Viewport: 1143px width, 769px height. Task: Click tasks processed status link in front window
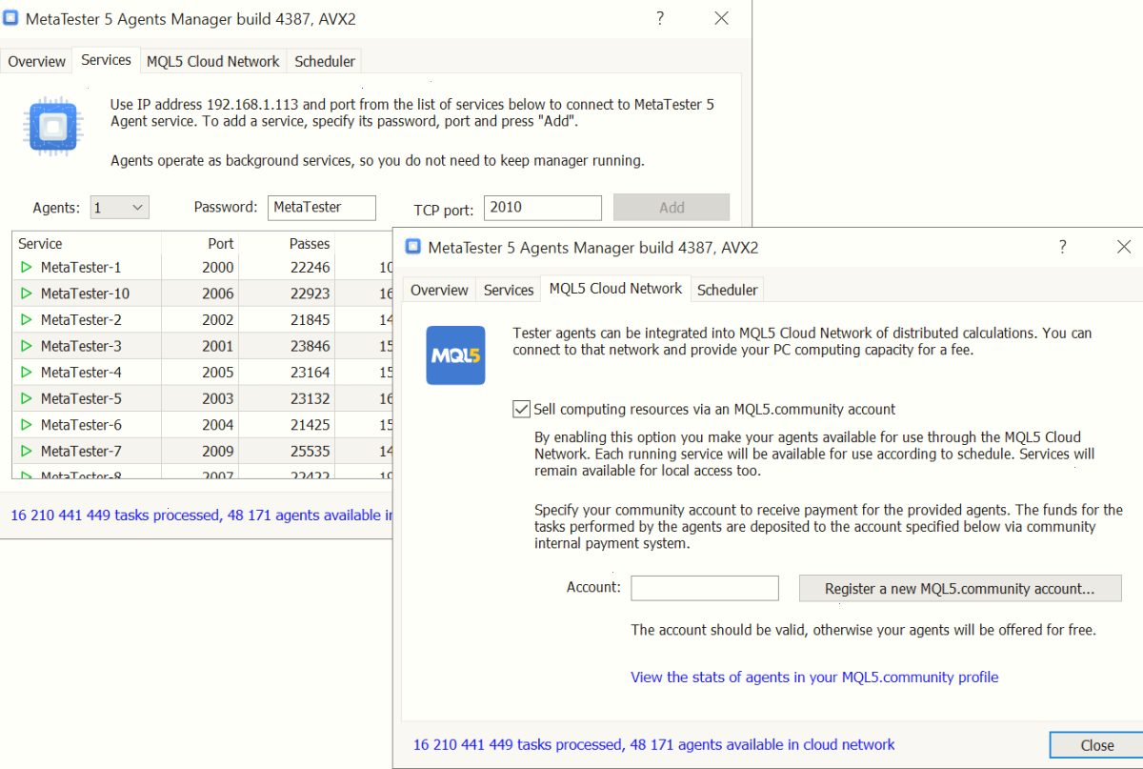[x=654, y=744]
